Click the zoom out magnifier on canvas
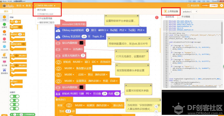Screen dimensions: 224x116 pyautogui.click(x=156, y=112)
